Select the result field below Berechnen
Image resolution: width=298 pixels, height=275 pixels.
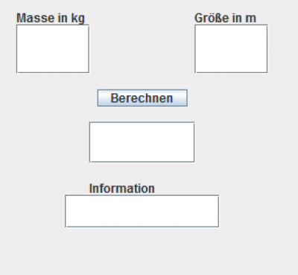point(142,142)
